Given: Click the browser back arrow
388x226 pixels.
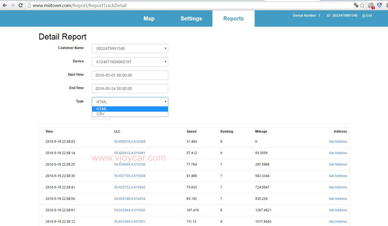Looking at the screenshot, I should click(x=5, y=5).
